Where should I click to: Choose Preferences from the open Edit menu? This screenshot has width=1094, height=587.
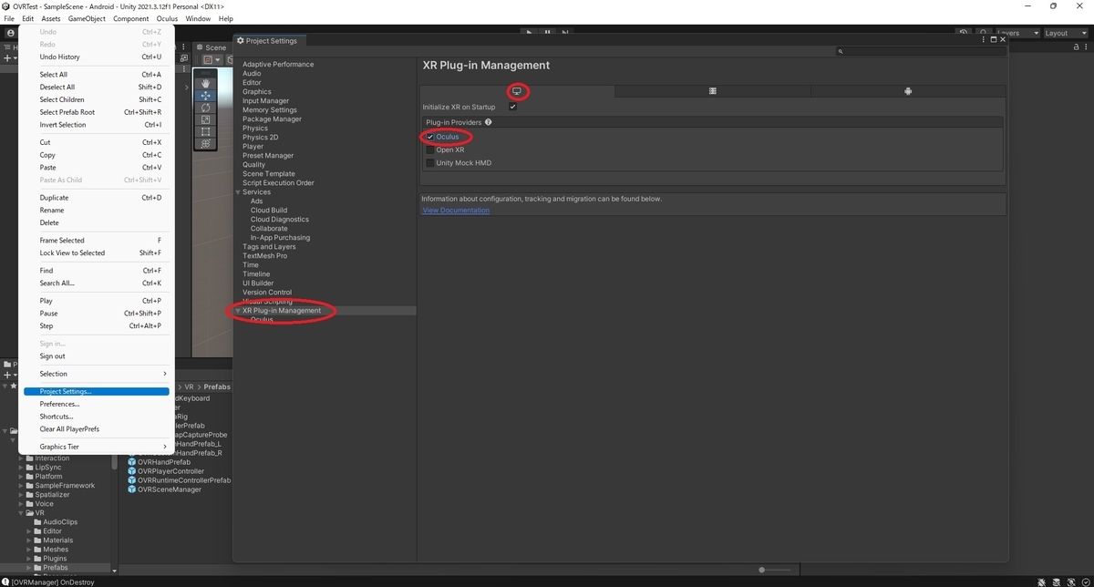59,404
